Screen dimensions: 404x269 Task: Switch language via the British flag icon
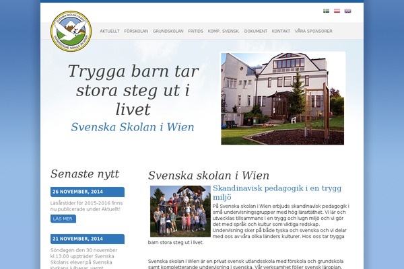[348, 11]
